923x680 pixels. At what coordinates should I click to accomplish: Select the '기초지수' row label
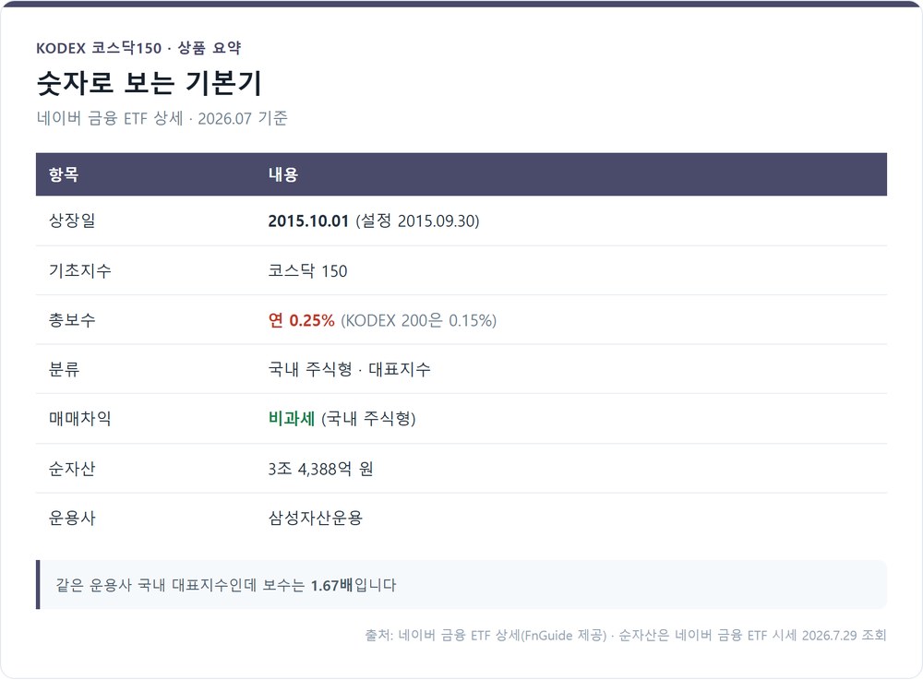(80, 270)
